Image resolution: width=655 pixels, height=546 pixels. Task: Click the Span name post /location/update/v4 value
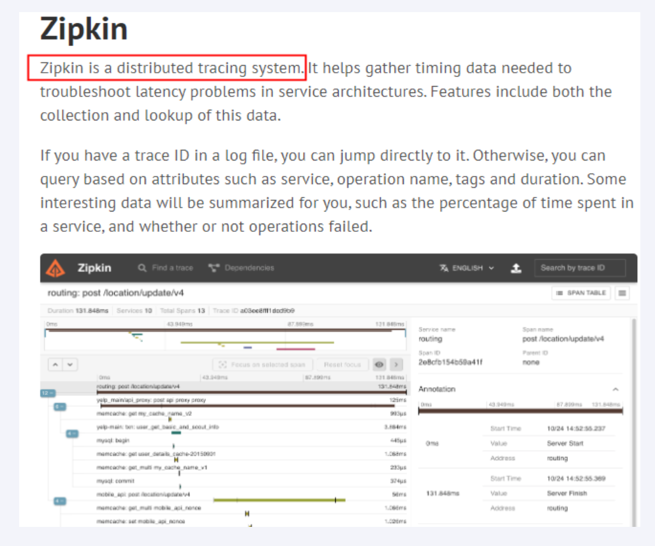click(563, 339)
